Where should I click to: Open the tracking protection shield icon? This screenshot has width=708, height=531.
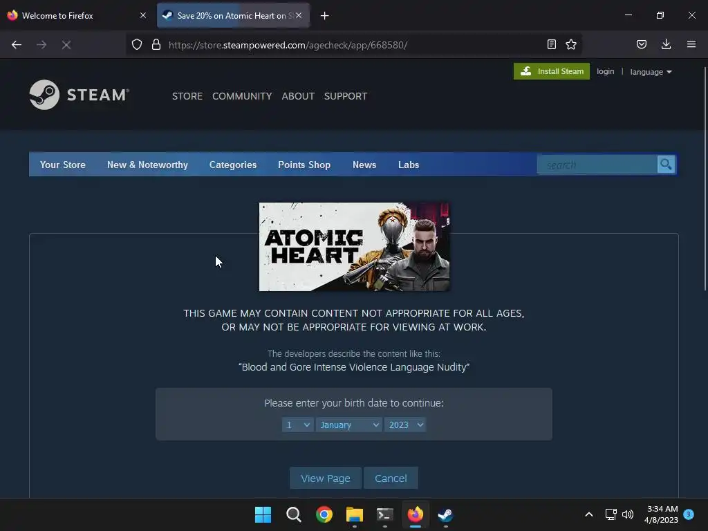pyautogui.click(x=137, y=45)
